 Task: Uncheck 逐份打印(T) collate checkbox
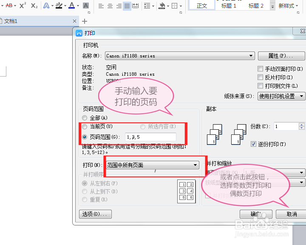(253, 144)
